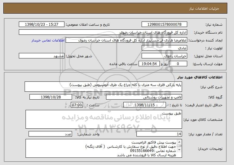
Task: Click the scroll up arrow in buyer notes
Action: (179, 142)
